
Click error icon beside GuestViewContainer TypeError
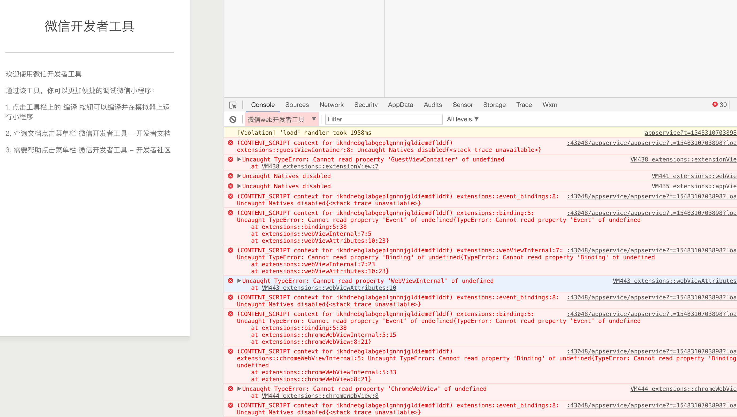pyautogui.click(x=231, y=159)
